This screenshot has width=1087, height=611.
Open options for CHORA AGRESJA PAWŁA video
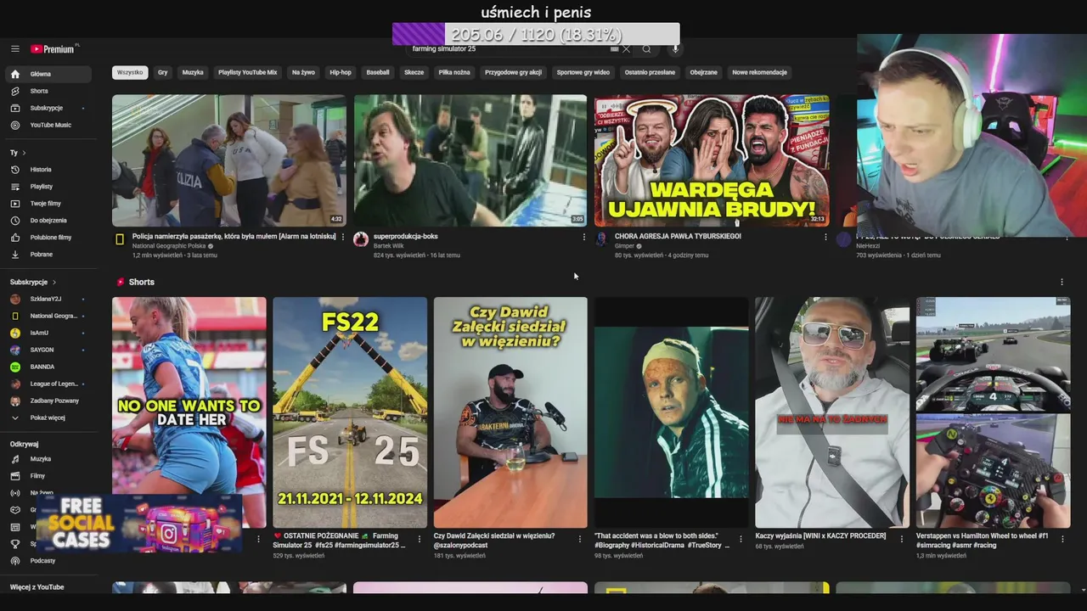tap(825, 238)
